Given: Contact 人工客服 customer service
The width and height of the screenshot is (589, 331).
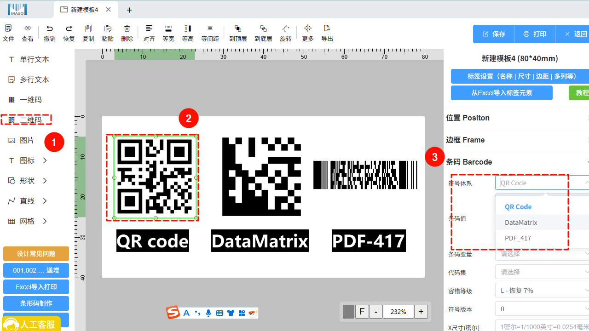Looking at the screenshot, I should (x=31, y=324).
